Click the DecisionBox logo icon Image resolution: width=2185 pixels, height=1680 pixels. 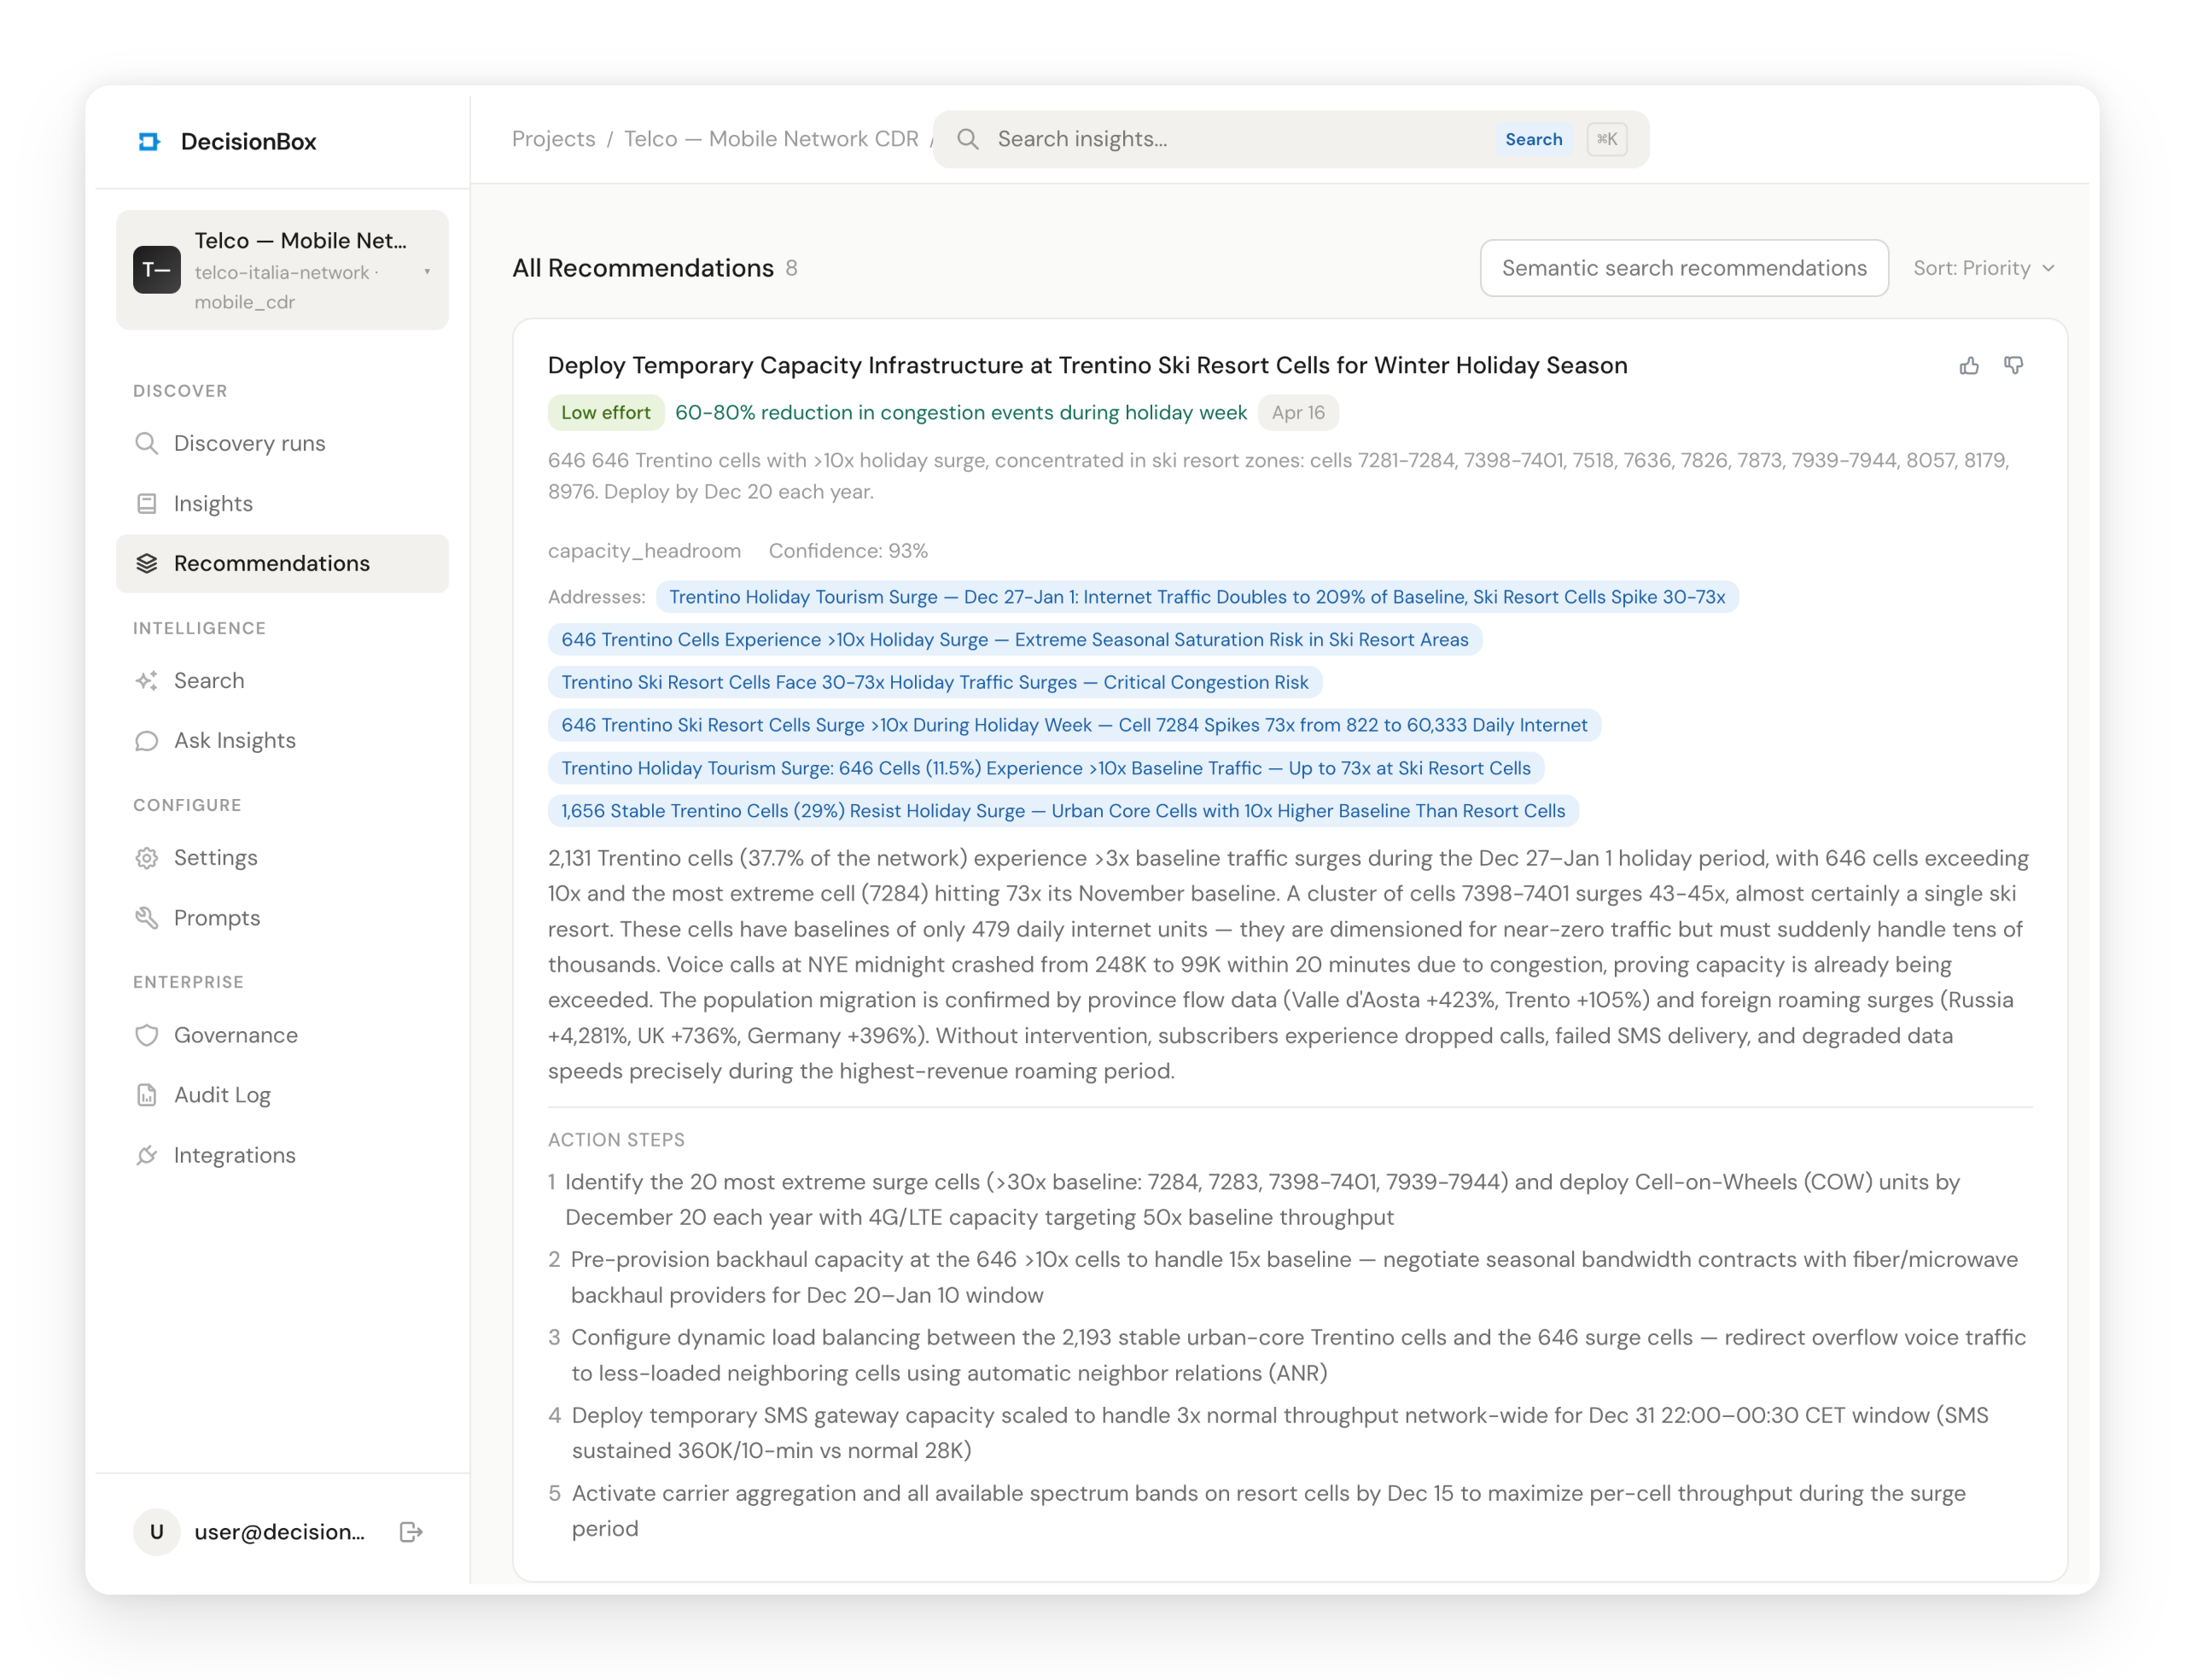tap(149, 142)
